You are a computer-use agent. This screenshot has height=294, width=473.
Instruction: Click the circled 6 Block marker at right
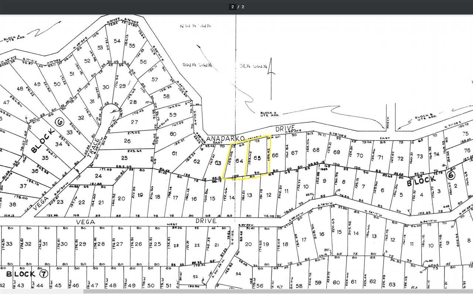[x=450, y=175]
